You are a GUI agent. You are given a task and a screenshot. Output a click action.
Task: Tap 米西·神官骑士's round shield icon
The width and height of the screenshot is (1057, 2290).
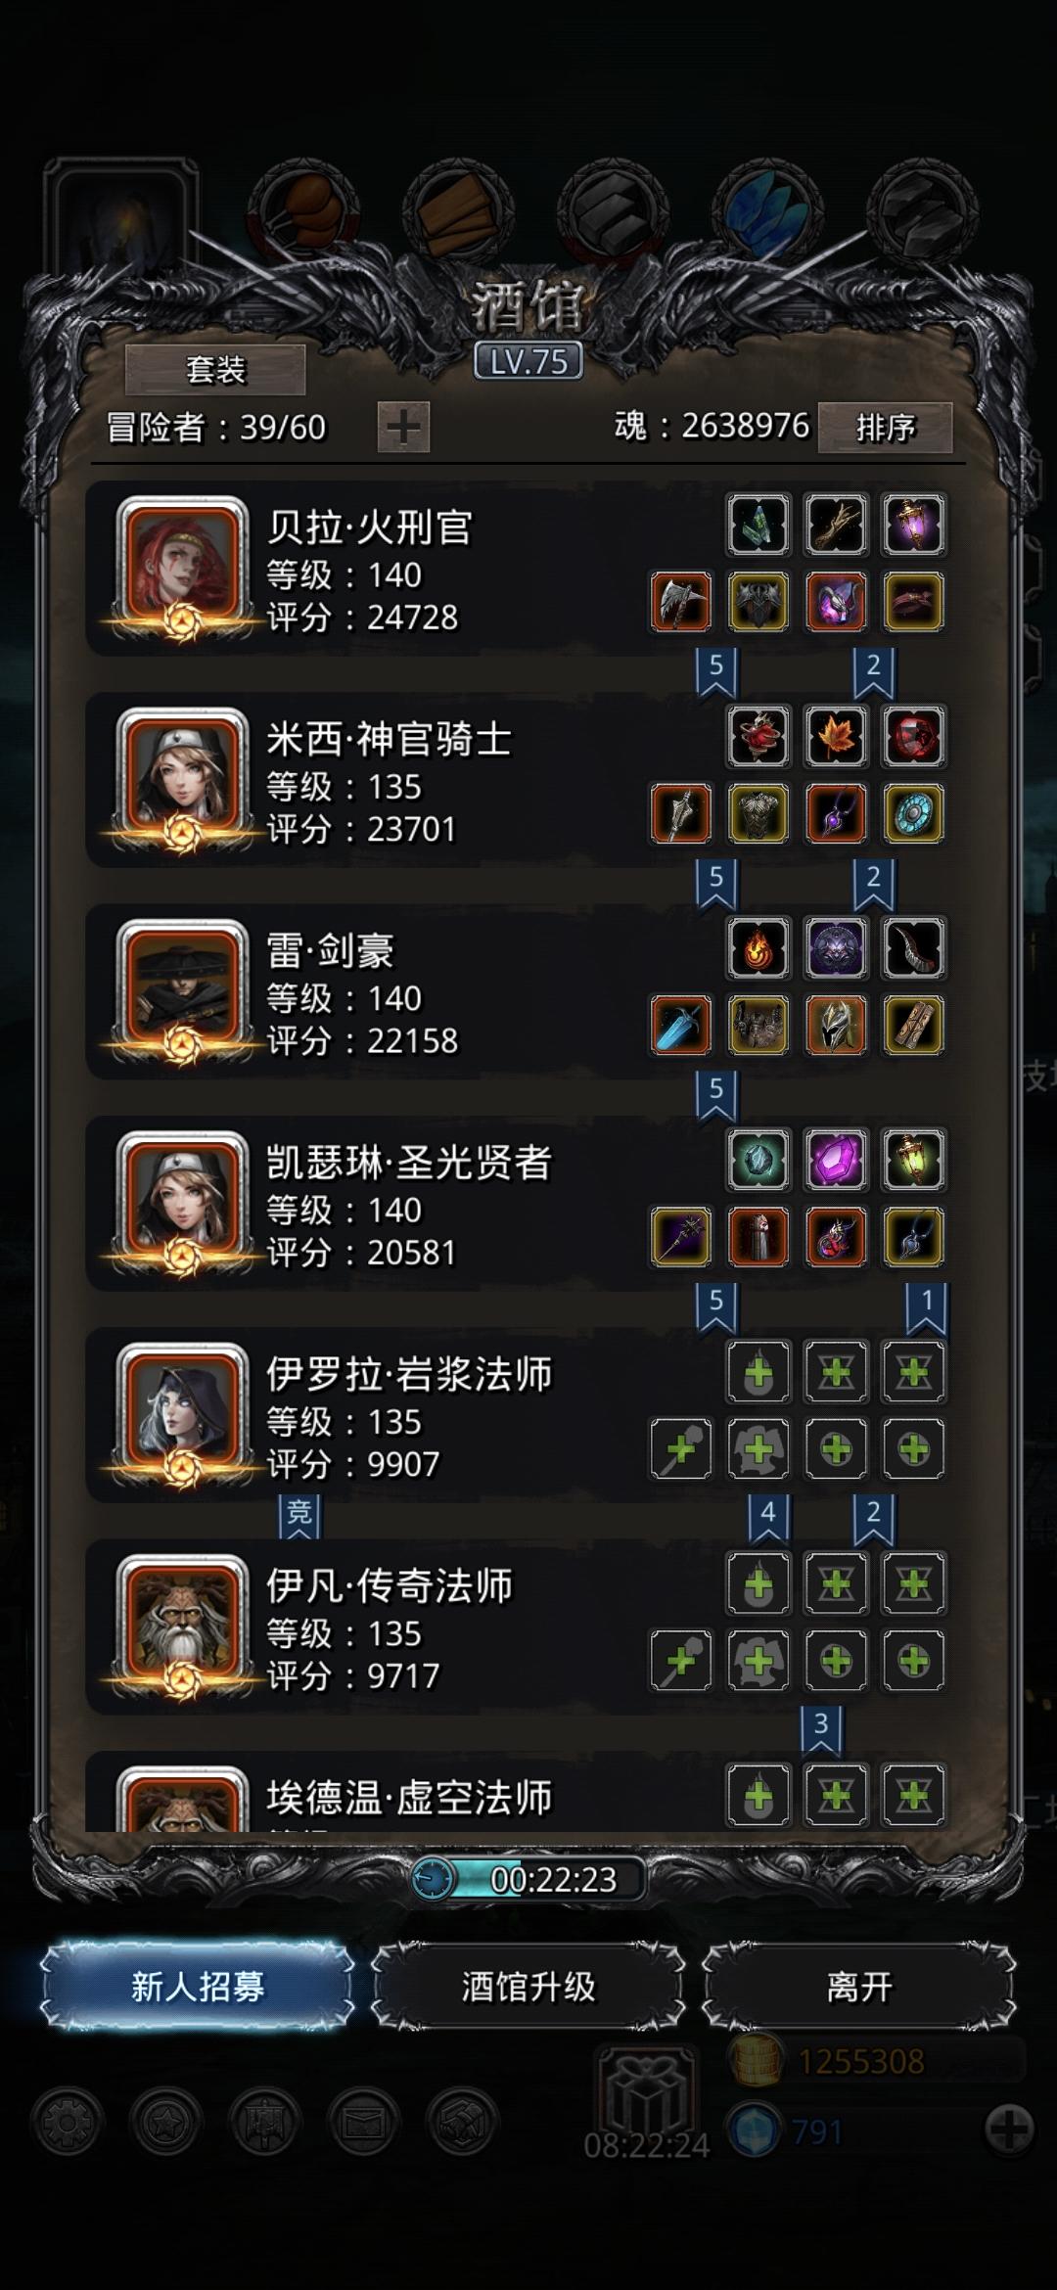[913, 813]
